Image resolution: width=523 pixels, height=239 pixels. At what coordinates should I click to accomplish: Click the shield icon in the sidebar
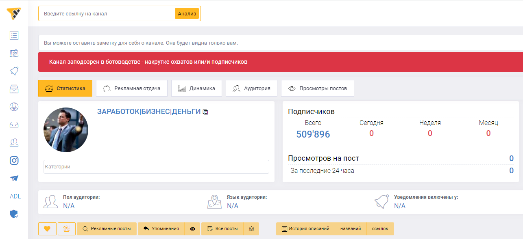click(14, 214)
